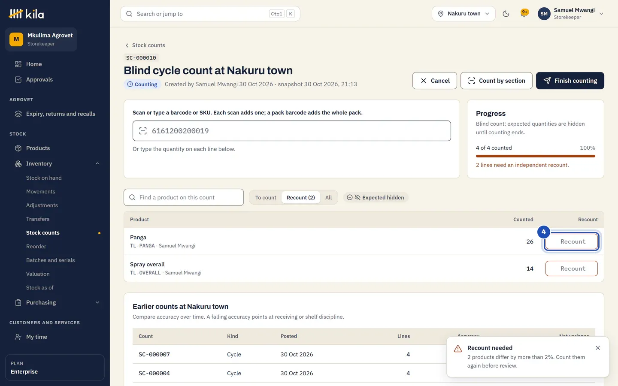Image resolution: width=618 pixels, height=386 pixels.
Task: Click Recount for Spray overall
Action: click(571, 268)
